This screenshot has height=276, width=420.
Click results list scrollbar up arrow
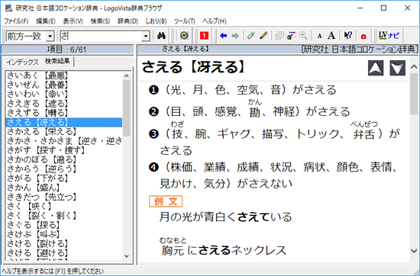(x=127, y=76)
